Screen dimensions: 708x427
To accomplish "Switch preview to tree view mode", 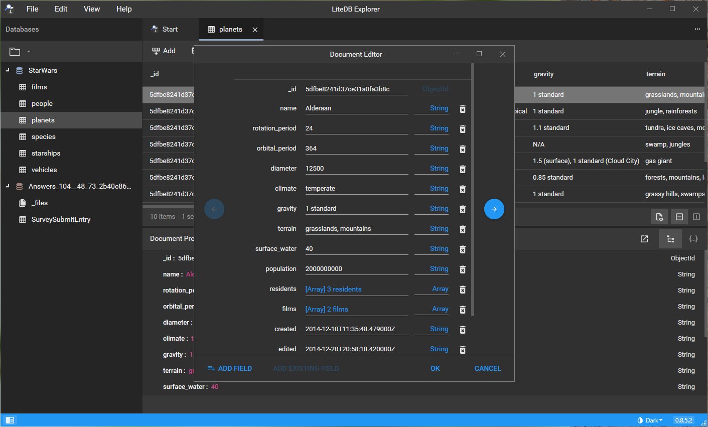I will pyautogui.click(x=670, y=239).
